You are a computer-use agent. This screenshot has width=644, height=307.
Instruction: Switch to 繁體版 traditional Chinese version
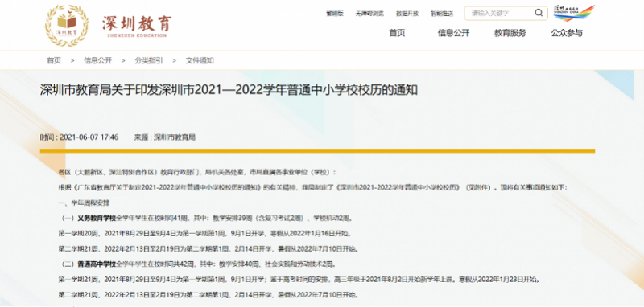334,14
